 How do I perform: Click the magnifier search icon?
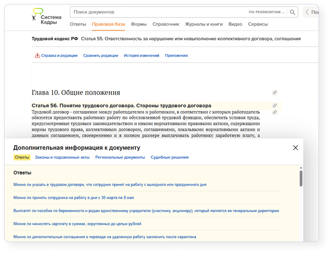[293, 12]
